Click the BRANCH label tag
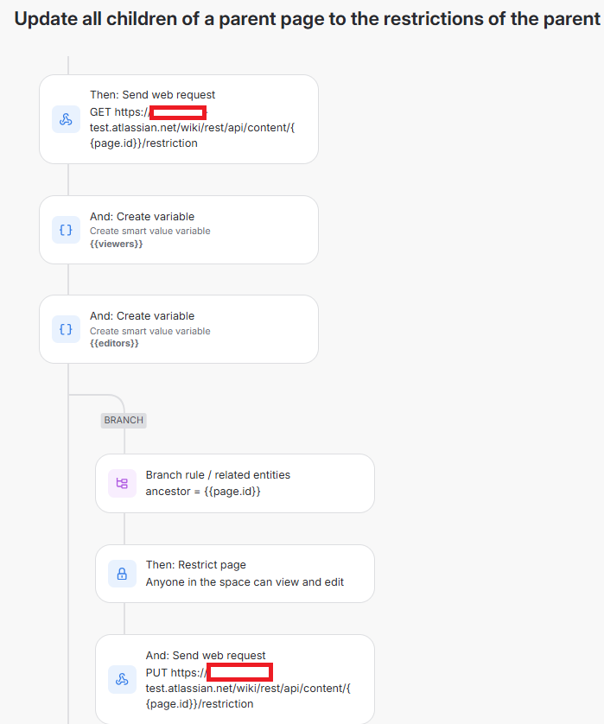 pos(124,420)
